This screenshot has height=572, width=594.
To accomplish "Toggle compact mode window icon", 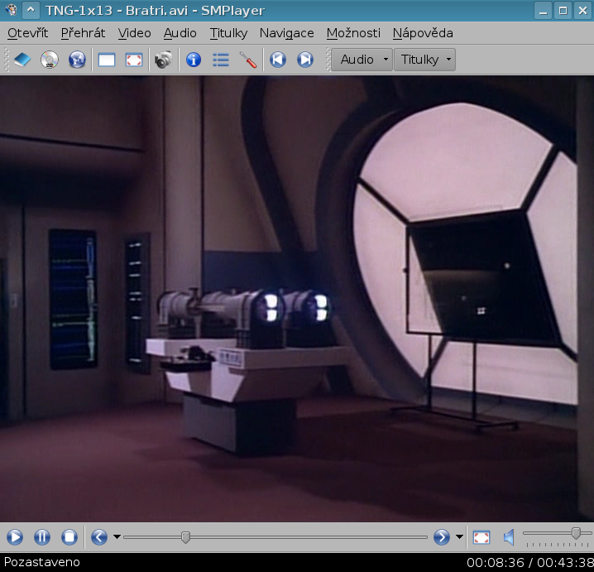I will click(107, 60).
